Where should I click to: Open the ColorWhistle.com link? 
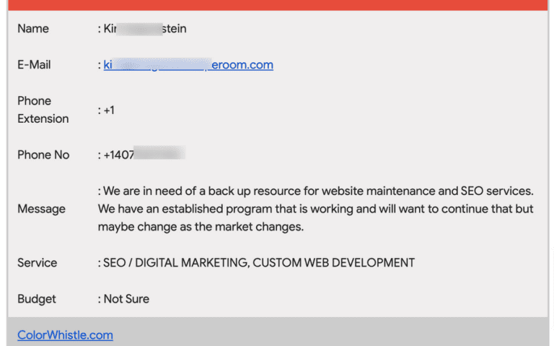point(66,335)
